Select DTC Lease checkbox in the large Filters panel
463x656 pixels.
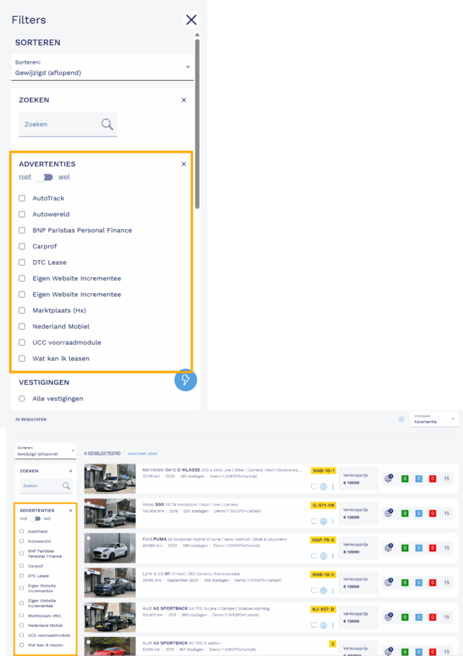[22, 262]
